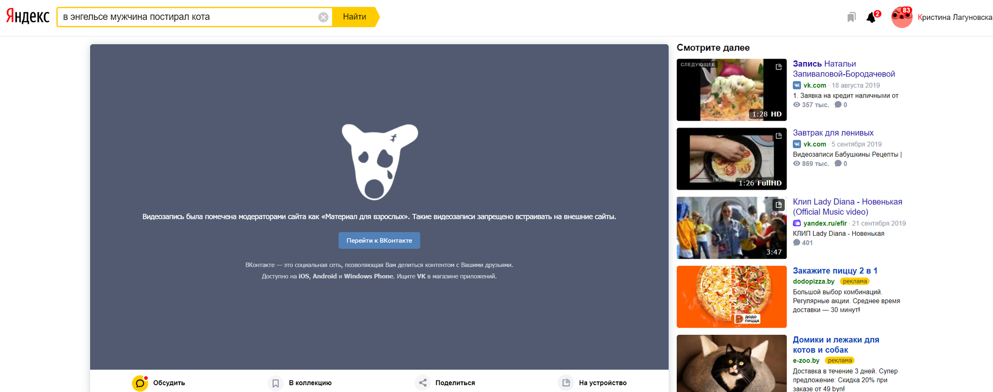Viewport: 993px width, 392px height.
Task: Add video via В коллекцию label
Action: pyautogui.click(x=310, y=383)
